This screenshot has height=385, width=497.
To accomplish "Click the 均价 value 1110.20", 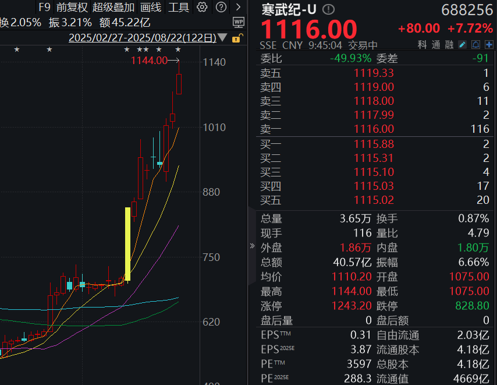I will click(352, 277).
